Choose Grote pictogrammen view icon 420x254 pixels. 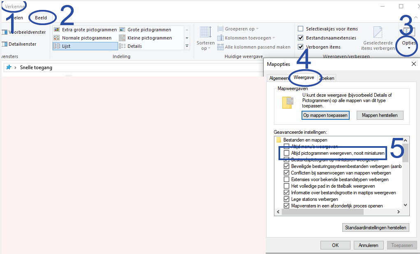tap(122, 30)
